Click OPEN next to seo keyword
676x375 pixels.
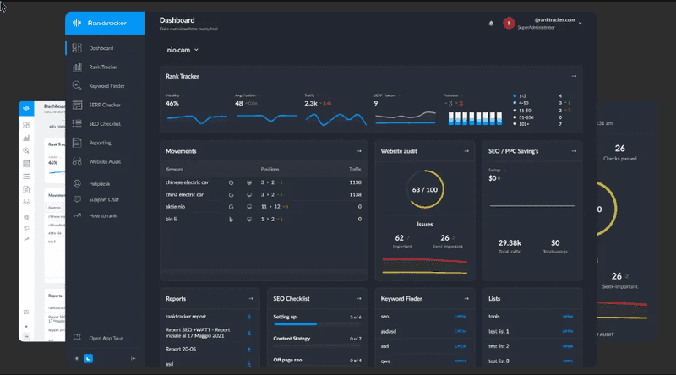pos(460,317)
